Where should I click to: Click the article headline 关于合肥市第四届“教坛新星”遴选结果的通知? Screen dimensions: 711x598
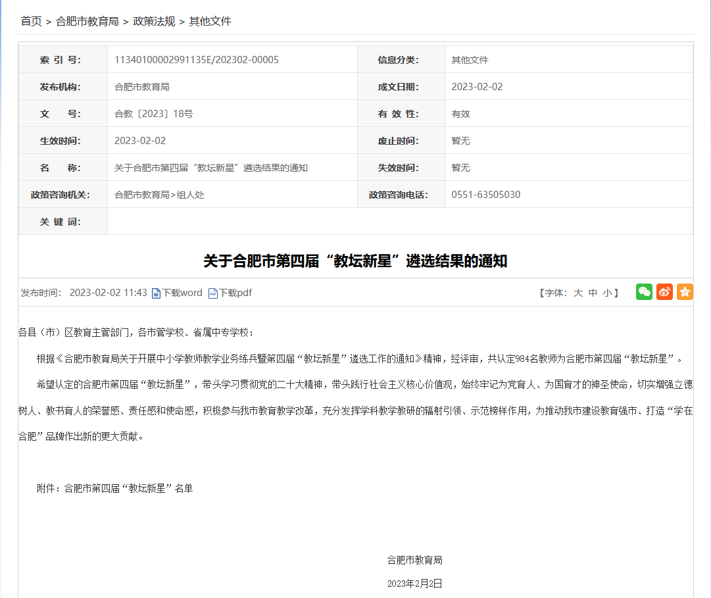pos(355,261)
